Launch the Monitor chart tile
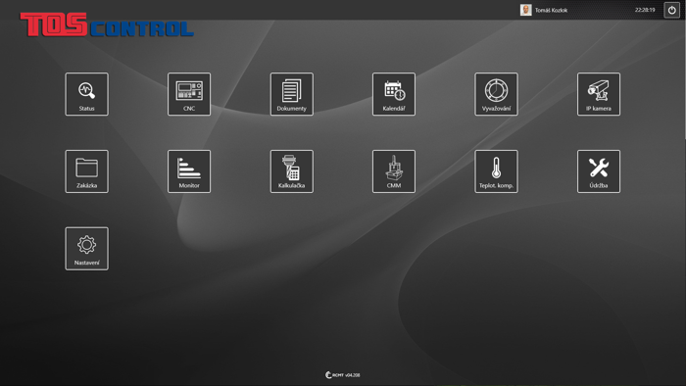Viewport: 686px width, 386px height. point(189,171)
